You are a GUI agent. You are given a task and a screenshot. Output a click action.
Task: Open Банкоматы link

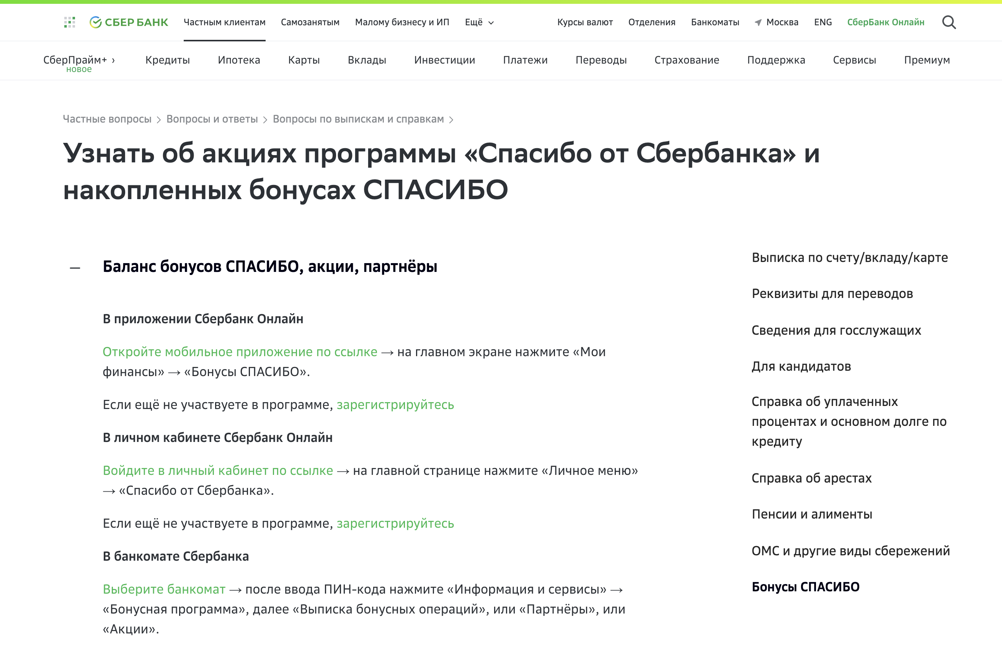(715, 22)
